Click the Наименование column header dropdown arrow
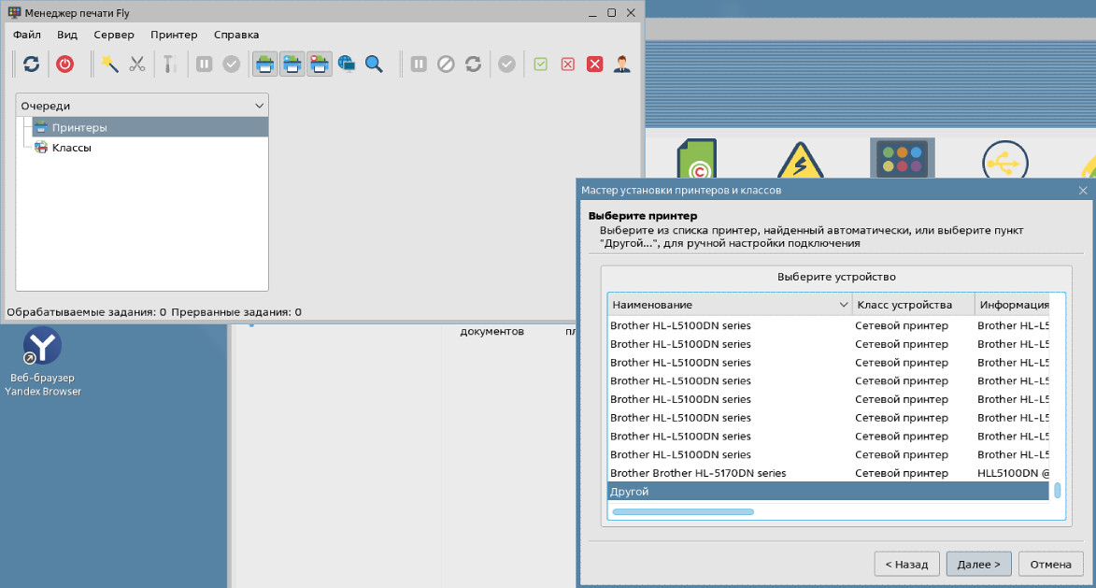 click(844, 305)
